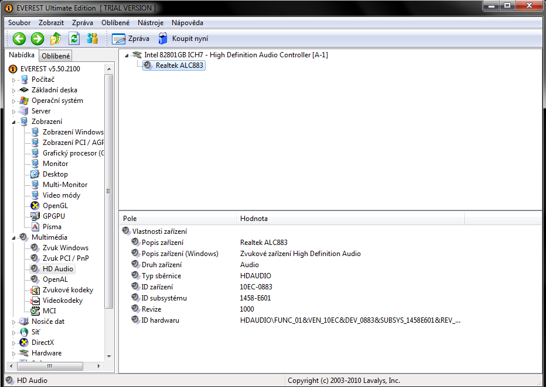Click the OpenAL speaker icon
The width and height of the screenshot is (546, 387).
tap(35, 279)
